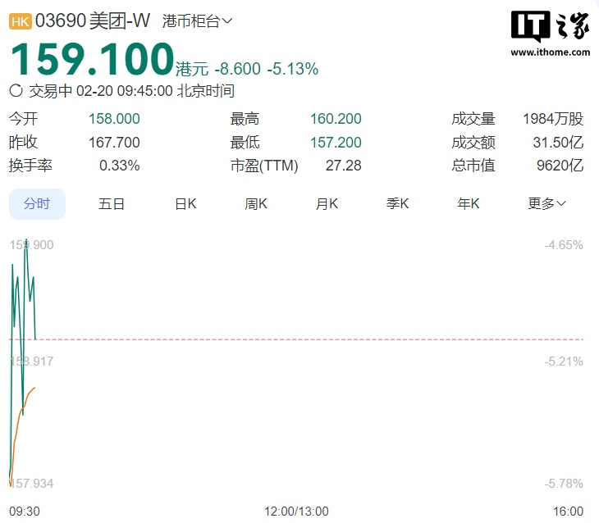Switch to the 年K yearly candlestick tab
599x523 pixels.
(x=469, y=204)
